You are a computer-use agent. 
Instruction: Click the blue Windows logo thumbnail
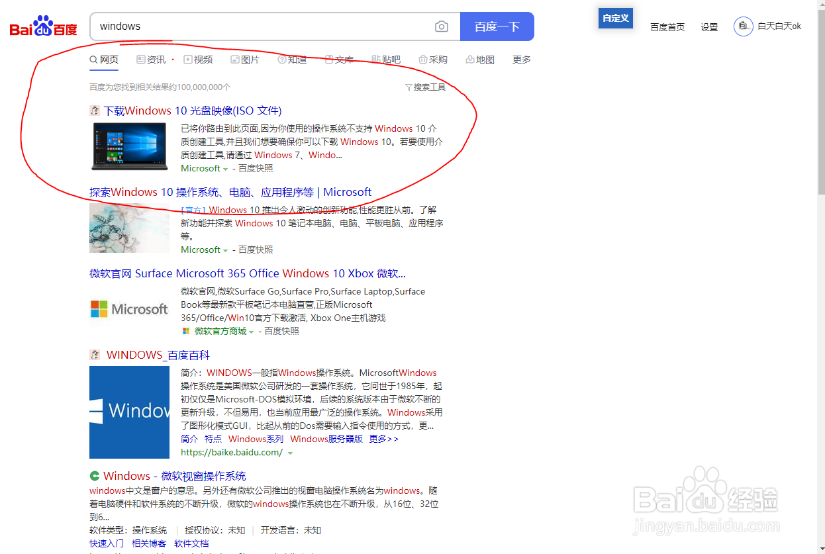click(129, 412)
